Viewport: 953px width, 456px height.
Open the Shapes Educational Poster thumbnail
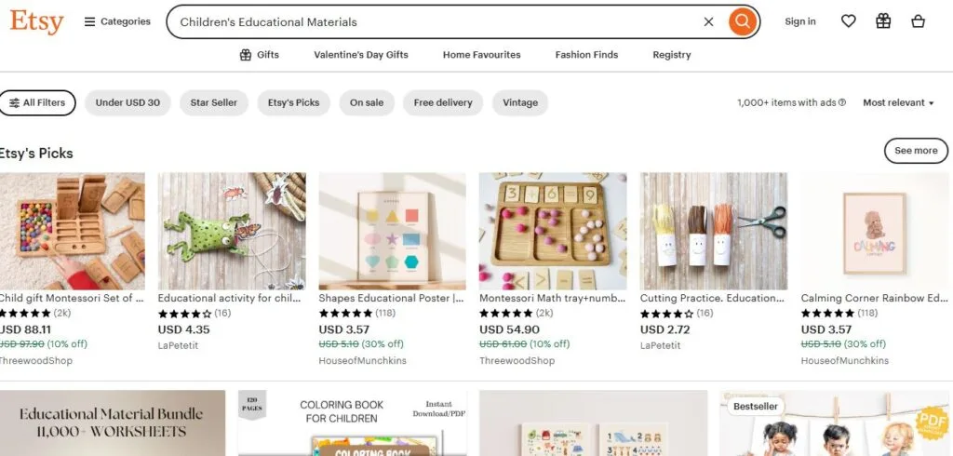(x=392, y=231)
